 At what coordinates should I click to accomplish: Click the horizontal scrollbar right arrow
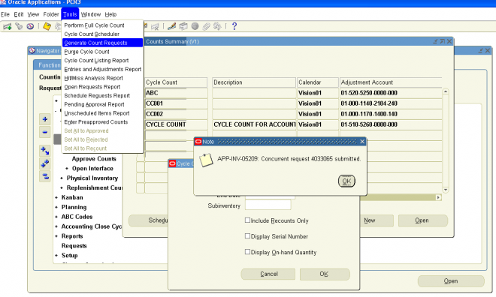[438, 197]
